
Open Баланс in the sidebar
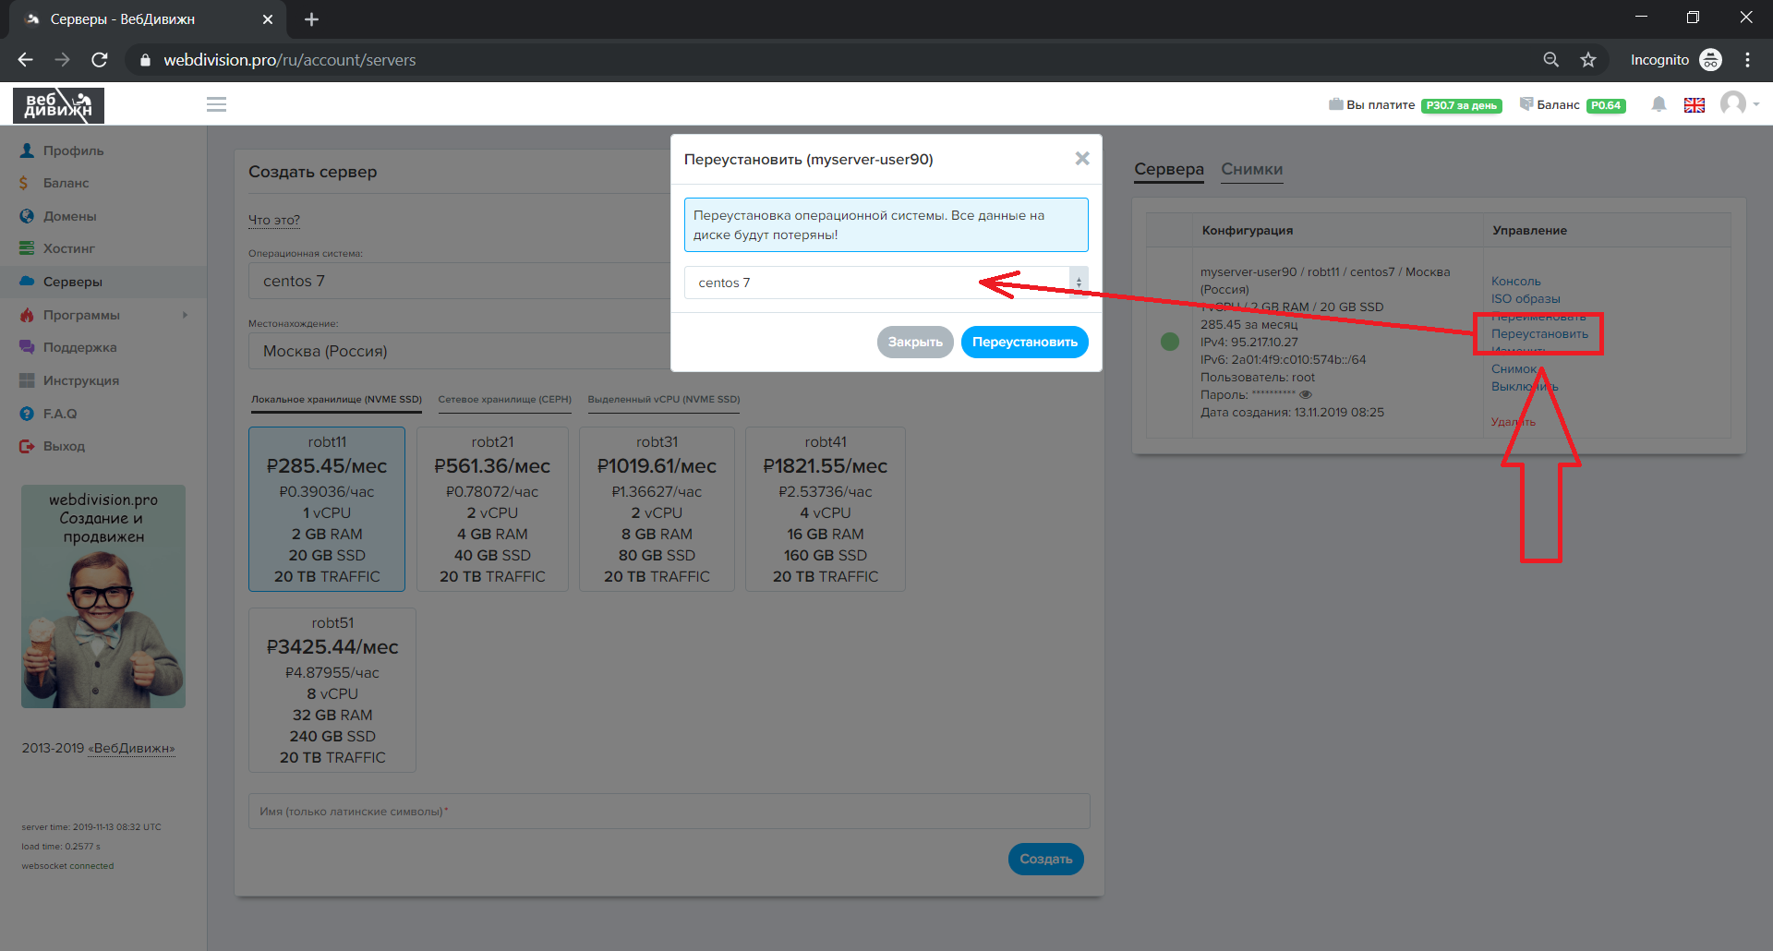tap(66, 183)
